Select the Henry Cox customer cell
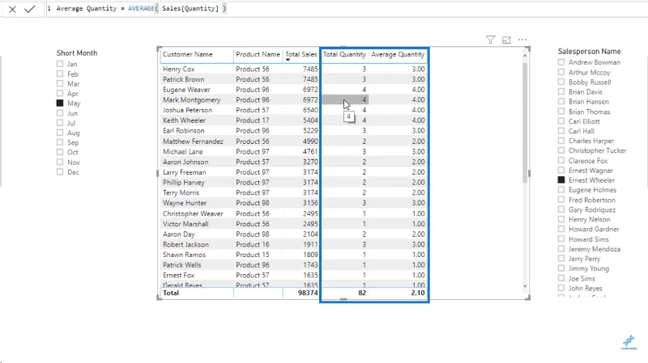The image size is (648, 363). click(x=178, y=69)
